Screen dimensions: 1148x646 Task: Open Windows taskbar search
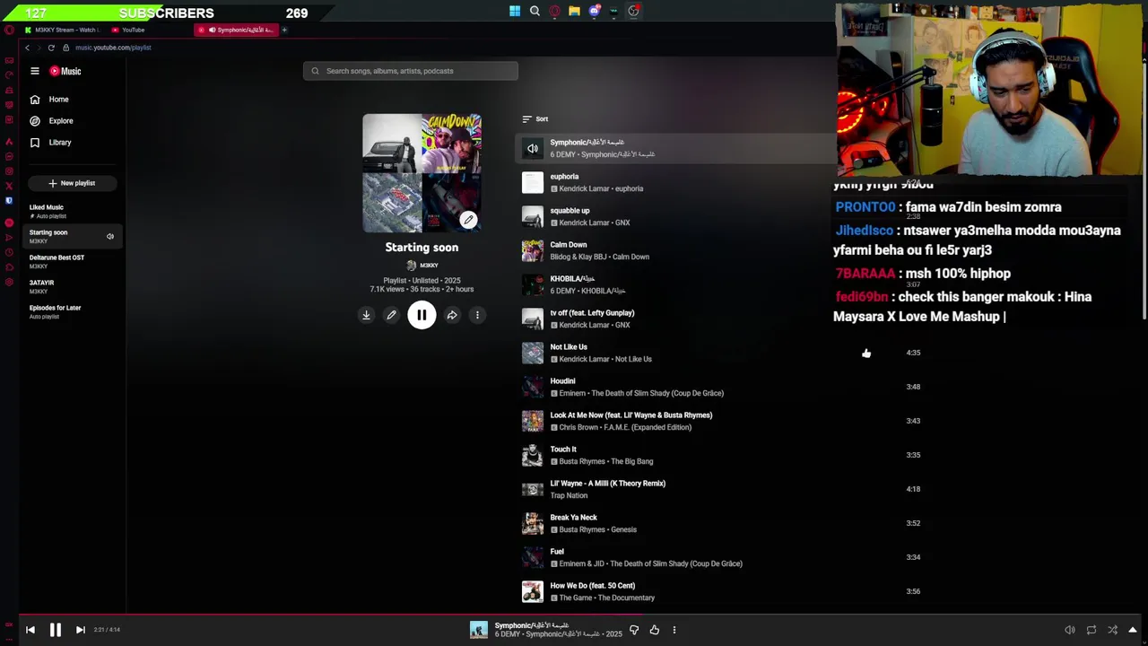tap(535, 12)
